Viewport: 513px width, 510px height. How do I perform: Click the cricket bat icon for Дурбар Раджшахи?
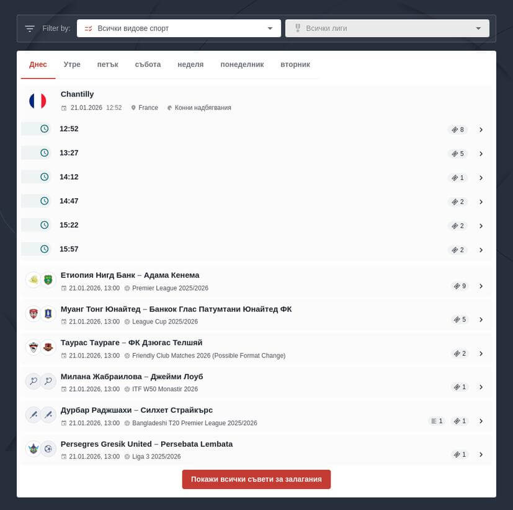click(x=33, y=415)
